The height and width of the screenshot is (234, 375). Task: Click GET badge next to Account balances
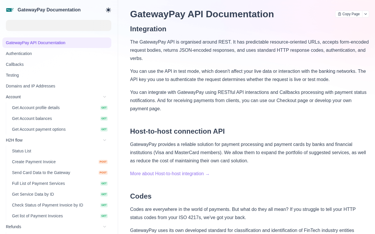coord(104,118)
